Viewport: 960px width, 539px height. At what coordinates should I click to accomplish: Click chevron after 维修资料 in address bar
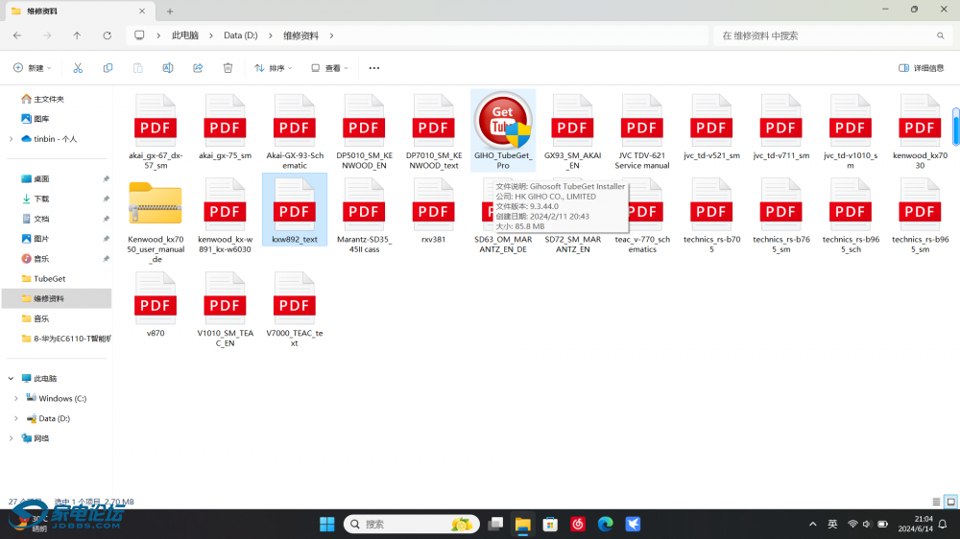coord(331,35)
